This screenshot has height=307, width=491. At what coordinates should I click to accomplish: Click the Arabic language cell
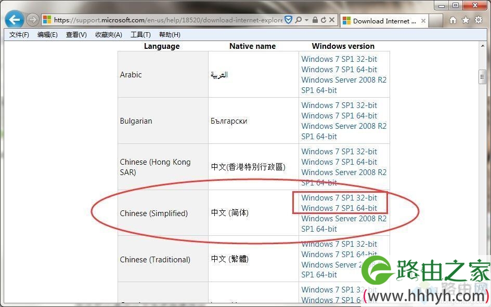pos(163,74)
